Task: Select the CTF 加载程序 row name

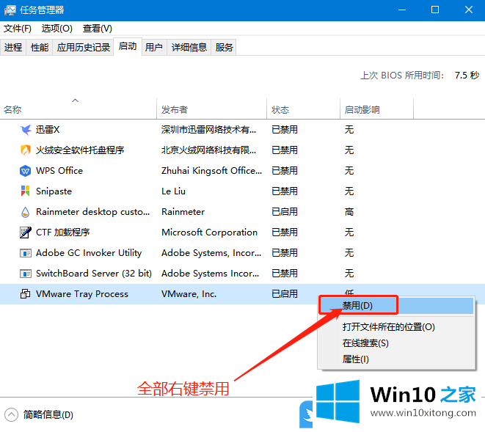Action: pos(63,233)
